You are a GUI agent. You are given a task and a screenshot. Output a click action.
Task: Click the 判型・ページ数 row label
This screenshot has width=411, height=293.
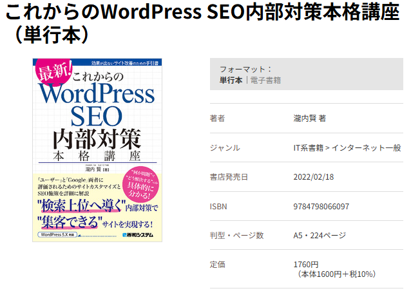click(236, 235)
